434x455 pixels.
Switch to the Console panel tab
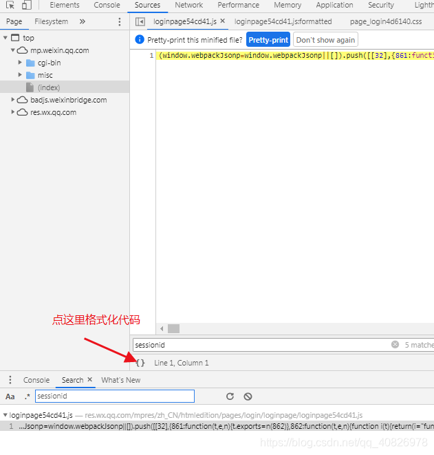(x=107, y=6)
